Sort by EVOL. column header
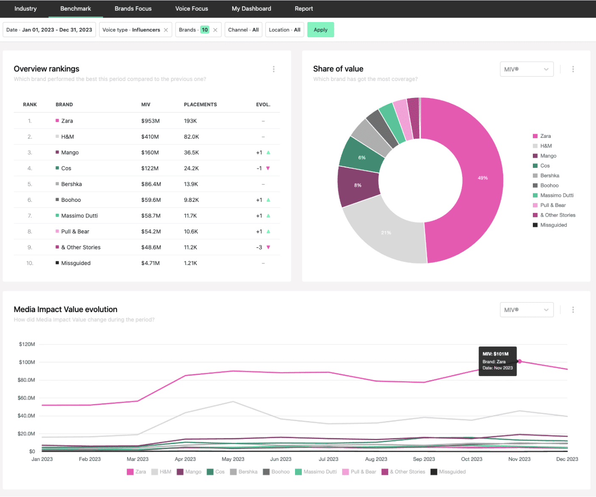596x497 pixels. (x=263, y=104)
